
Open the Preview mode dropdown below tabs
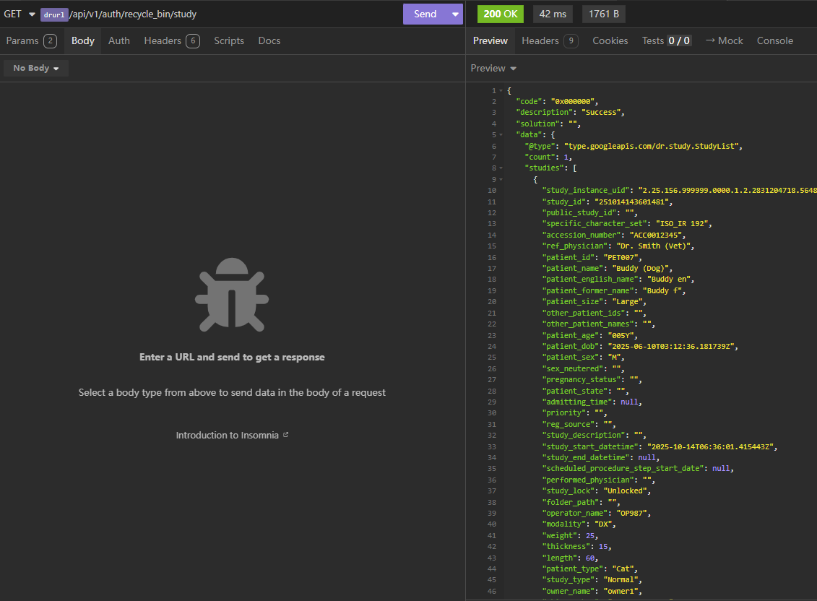tap(493, 68)
